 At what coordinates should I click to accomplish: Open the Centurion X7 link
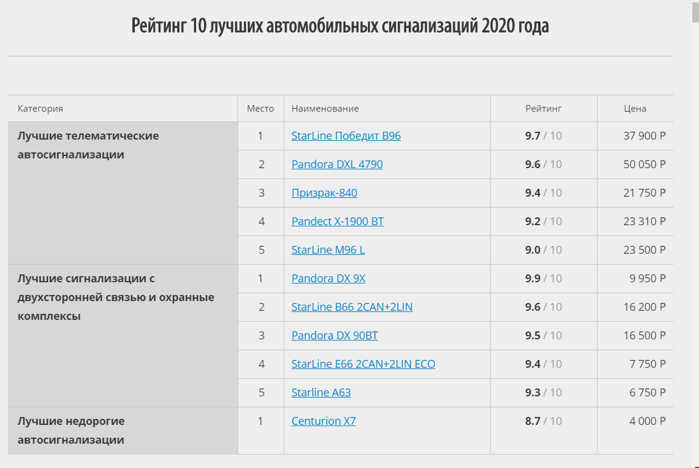(x=324, y=421)
